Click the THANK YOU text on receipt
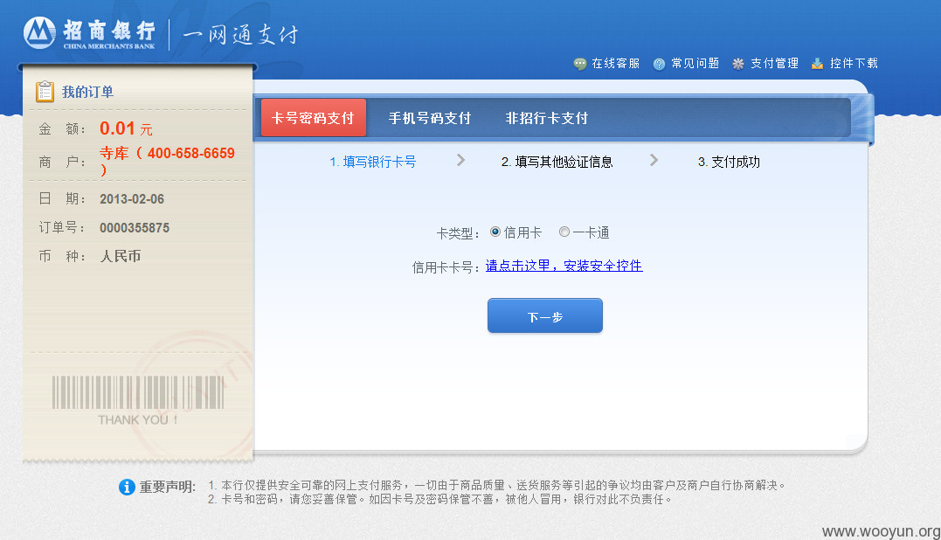 click(x=138, y=420)
